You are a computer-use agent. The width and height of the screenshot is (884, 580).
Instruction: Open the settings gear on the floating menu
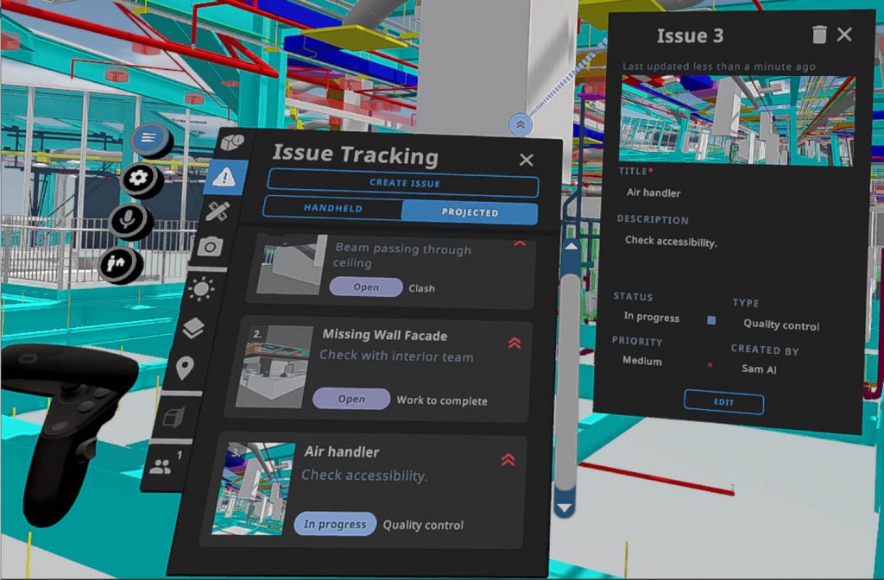point(141,178)
